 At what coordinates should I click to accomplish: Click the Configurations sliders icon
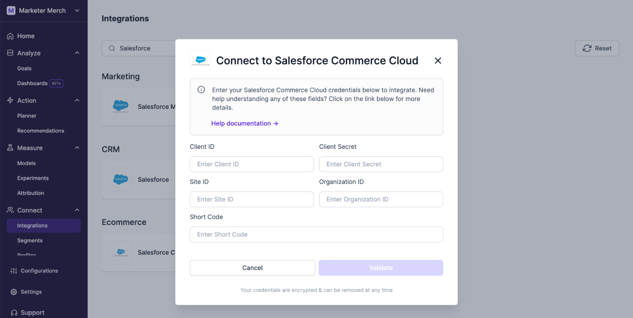(14, 271)
